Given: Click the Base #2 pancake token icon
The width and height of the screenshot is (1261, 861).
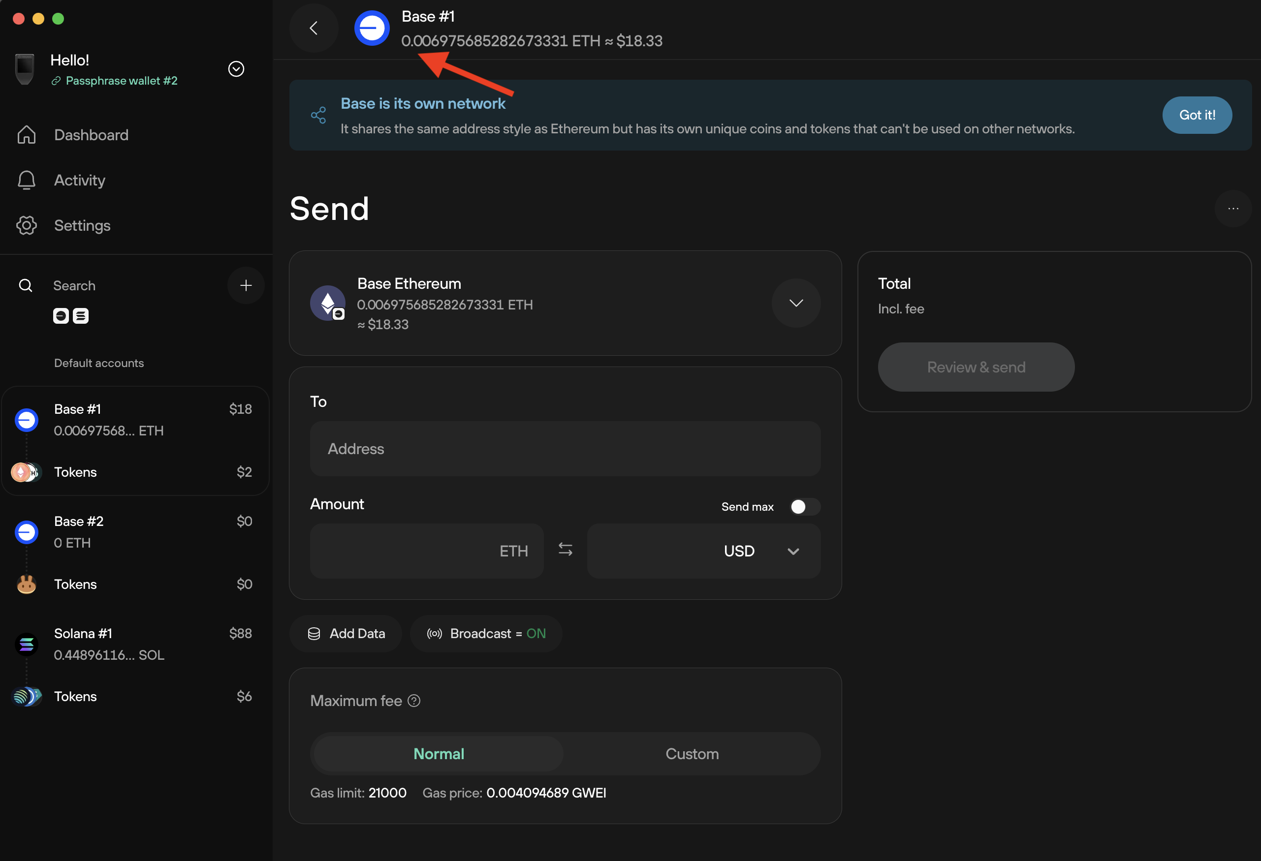Looking at the screenshot, I should [x=27, y=584].
